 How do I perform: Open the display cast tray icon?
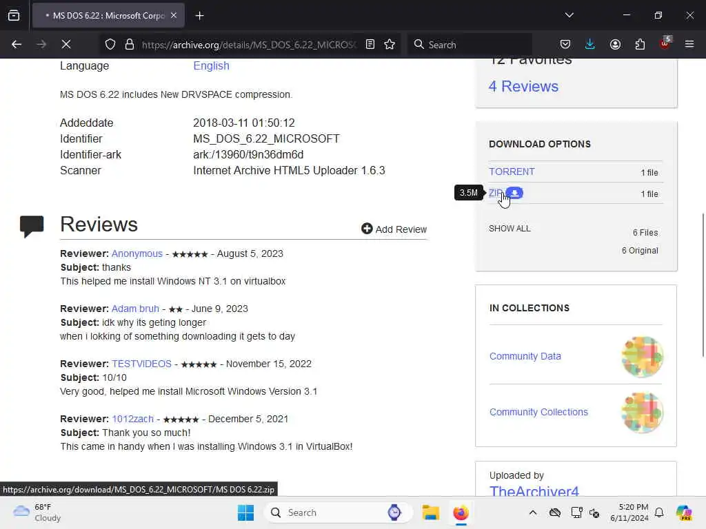tap(576, 512)
